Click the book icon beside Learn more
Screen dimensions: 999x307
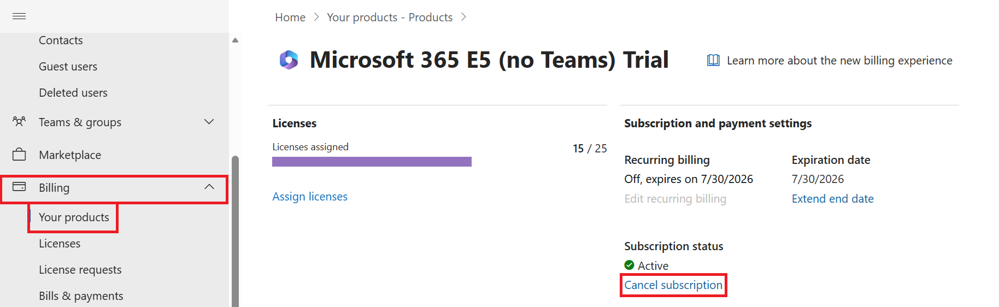point(713,60)
